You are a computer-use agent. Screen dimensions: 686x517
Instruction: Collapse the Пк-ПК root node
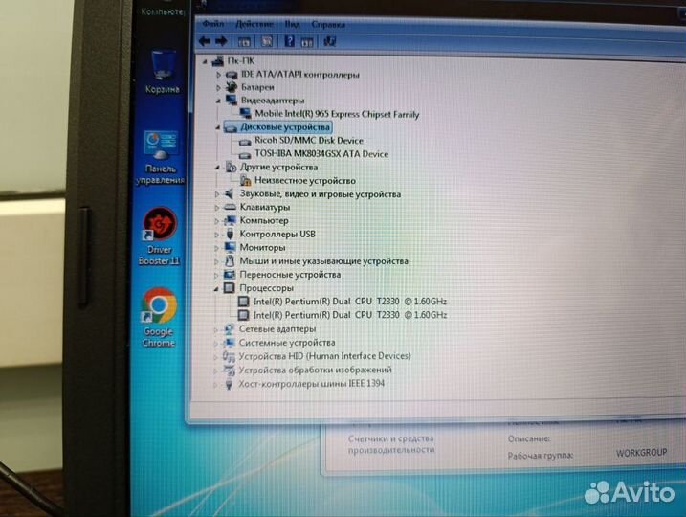click(205, 62)
